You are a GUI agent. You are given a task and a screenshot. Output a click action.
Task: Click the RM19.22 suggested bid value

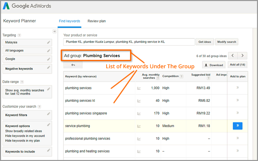click(203, 113)
